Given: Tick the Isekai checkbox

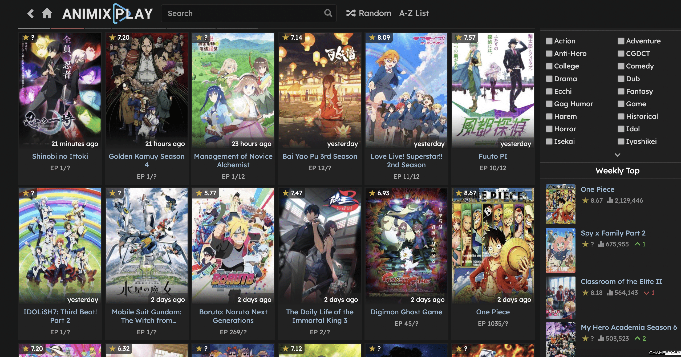Looking at the screenshot, I should pos(549,141).
